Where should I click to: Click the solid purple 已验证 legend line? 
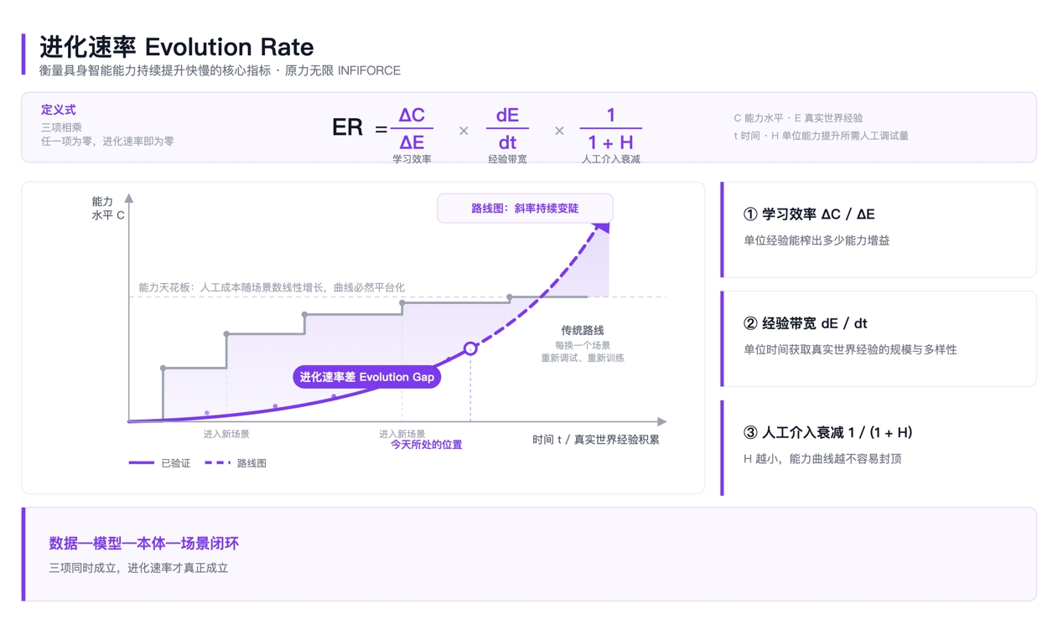(x=141, y=463)
